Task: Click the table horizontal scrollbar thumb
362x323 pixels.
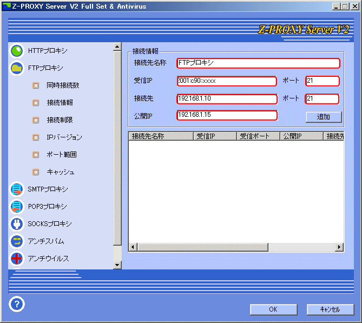Action: coord(203,247)
